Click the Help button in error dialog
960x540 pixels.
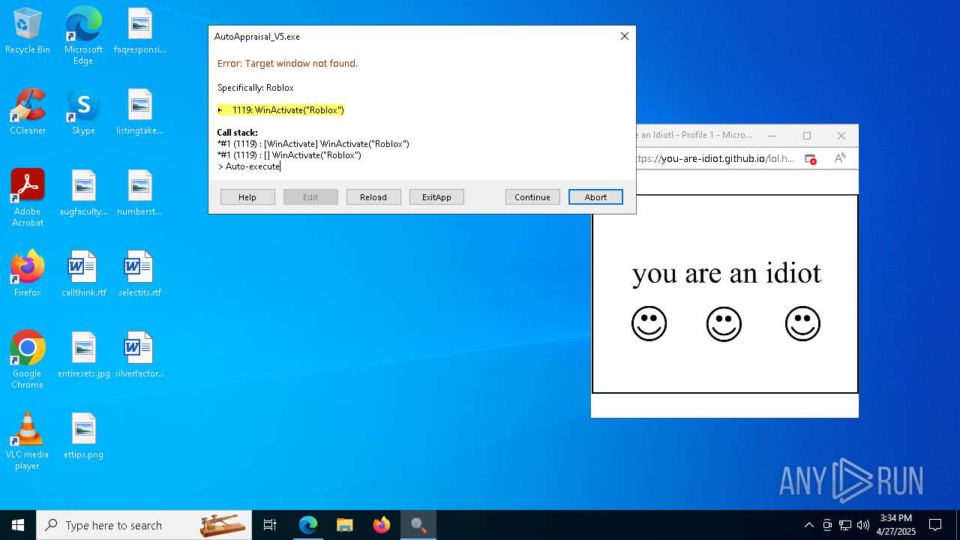pyautogui.click(x=247, y=197)
